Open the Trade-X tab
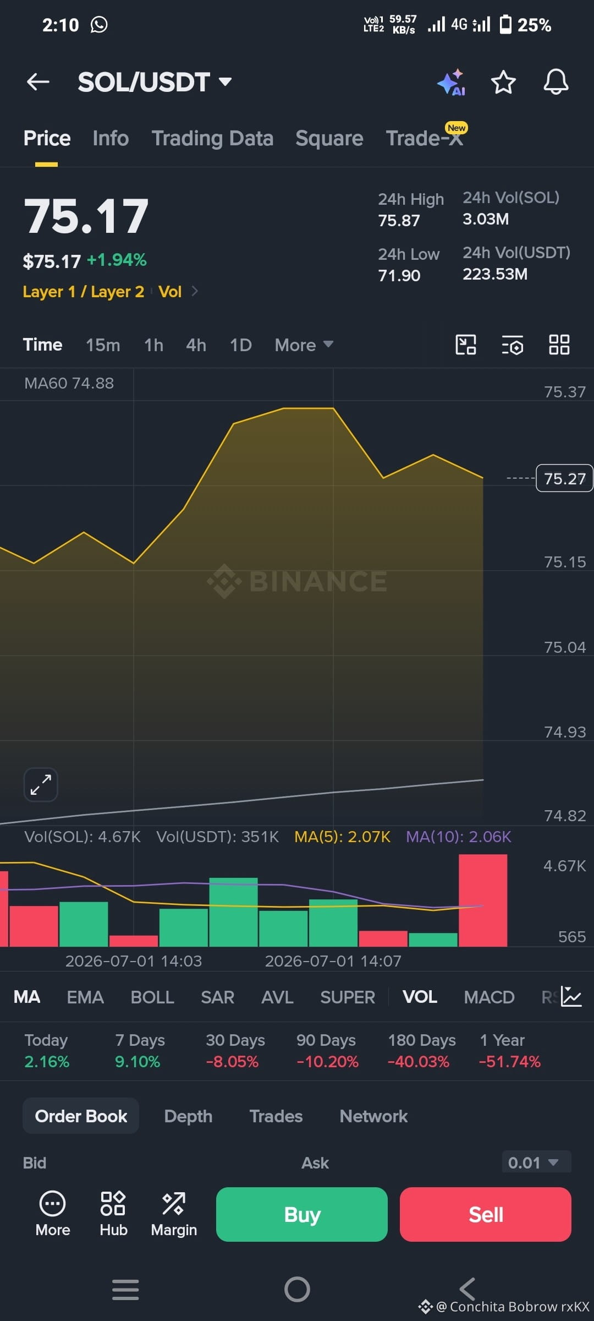Image resolution: width=594 pixels, height=1321 pixels. point(425,138)
